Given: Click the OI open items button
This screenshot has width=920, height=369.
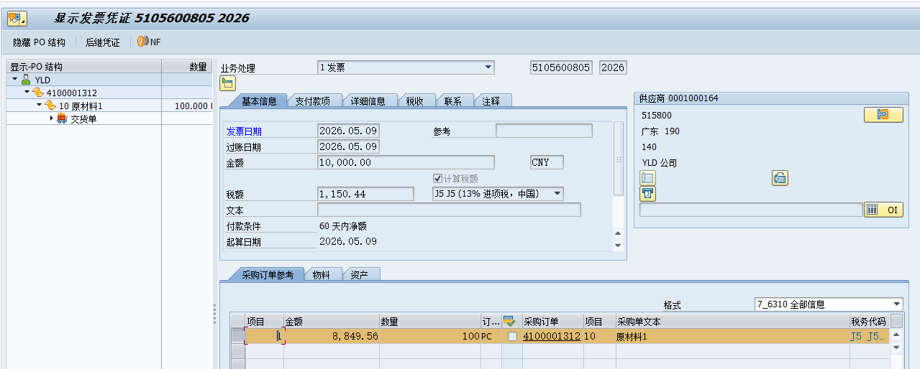Looking at the screenshot, I should [x=883, y=210].
